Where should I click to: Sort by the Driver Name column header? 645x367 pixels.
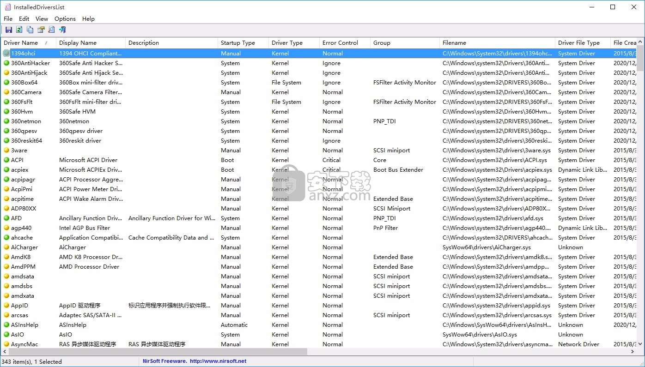pyautogui.click(x=28, y=43)
